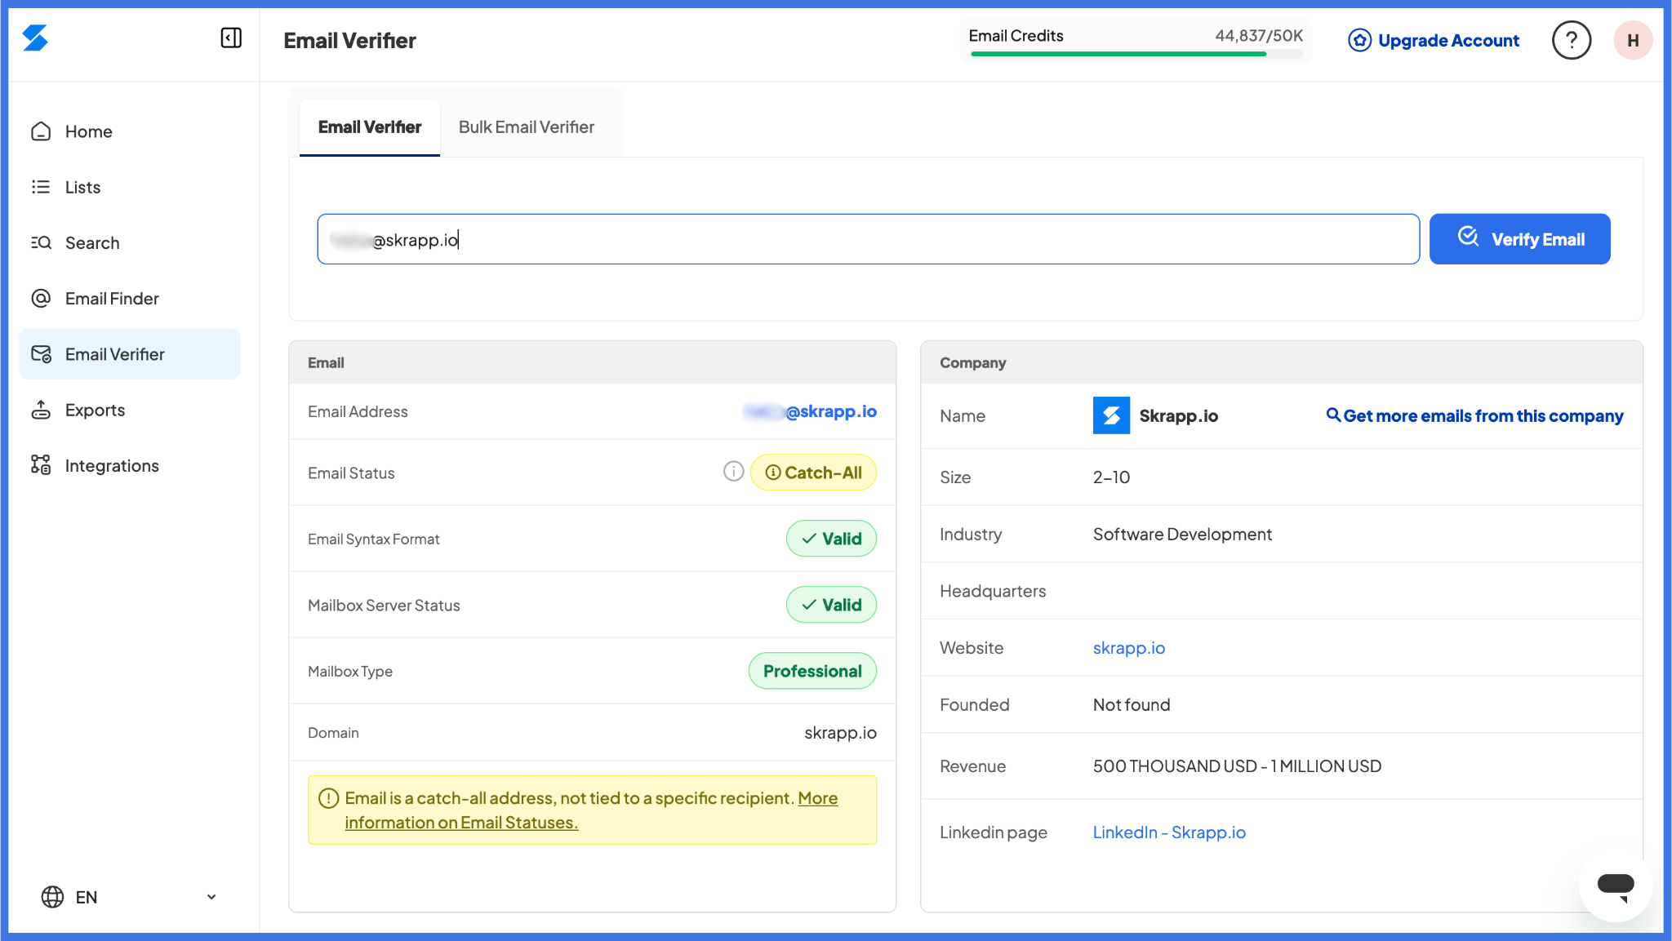Viewport: 1672px width, 941px height.
Task: Switch to the Email Verifier tab
Action: coord(370,127)
